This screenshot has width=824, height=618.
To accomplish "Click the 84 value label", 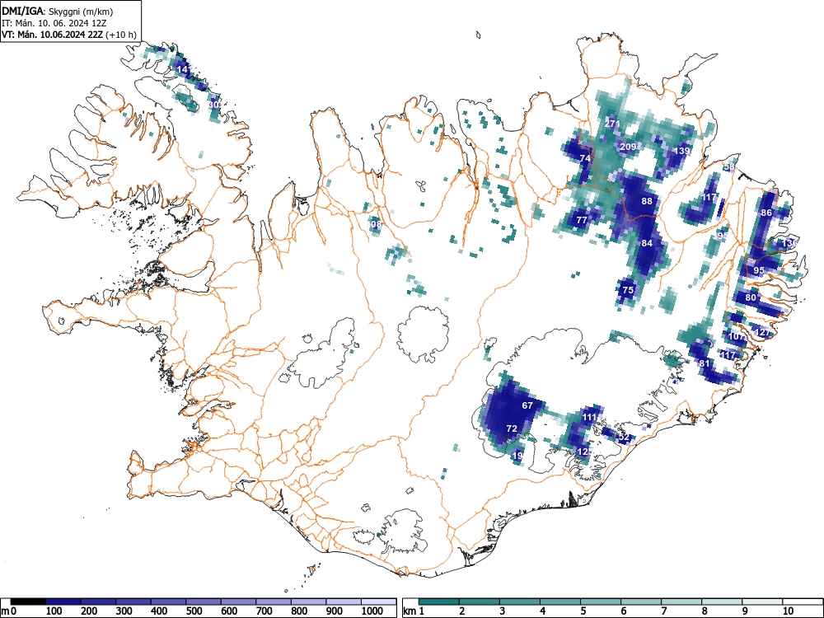I will [x=647, y=243].
